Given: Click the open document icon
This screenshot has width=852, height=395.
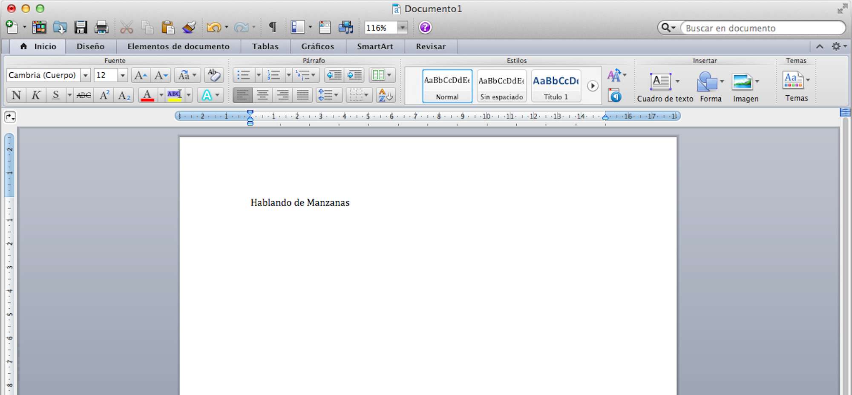Looking at the screenshot, I should (x=60, y=27).
